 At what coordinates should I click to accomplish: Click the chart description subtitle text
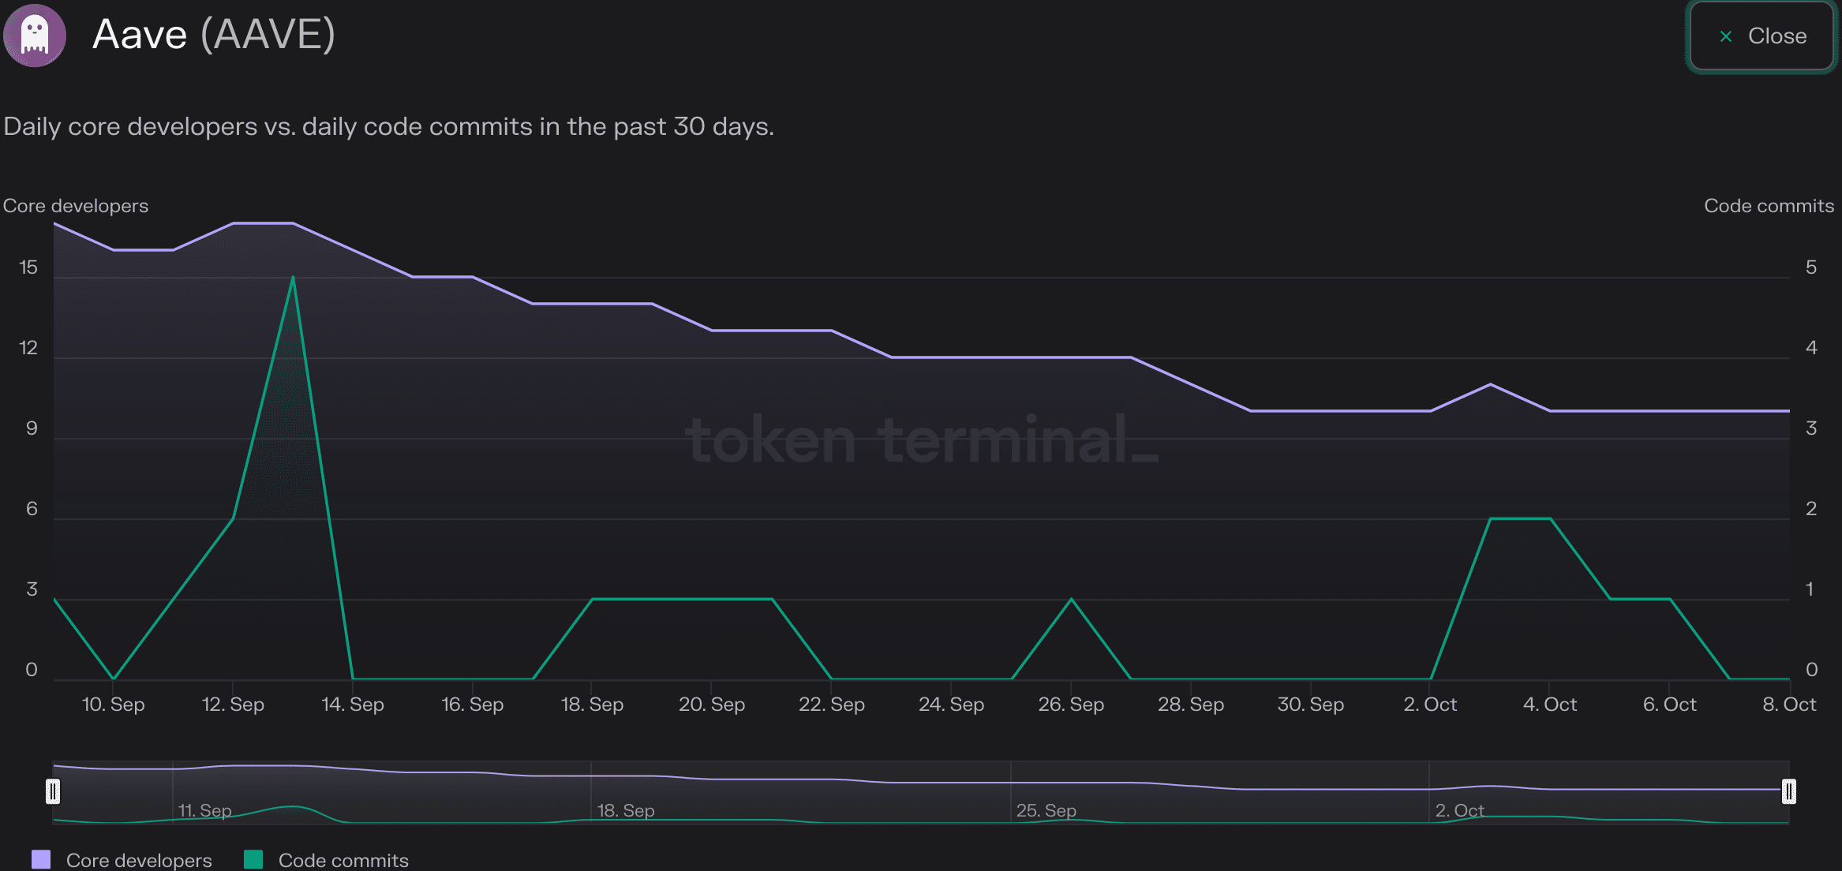click(389, 127)
